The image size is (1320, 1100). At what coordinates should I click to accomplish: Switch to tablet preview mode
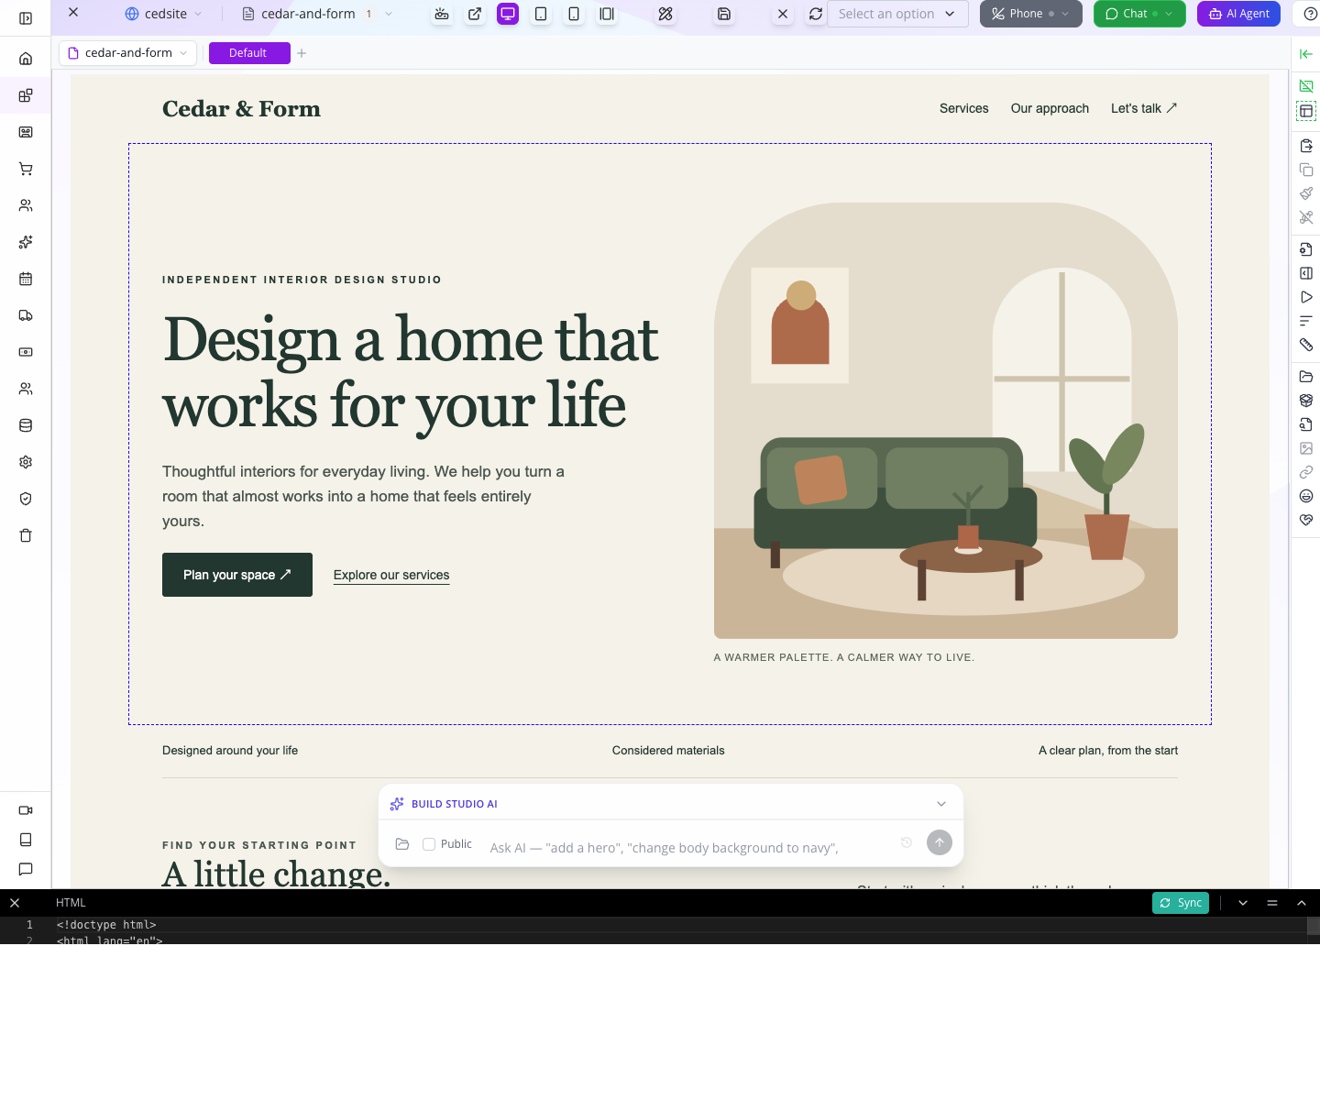pos(541,14)
